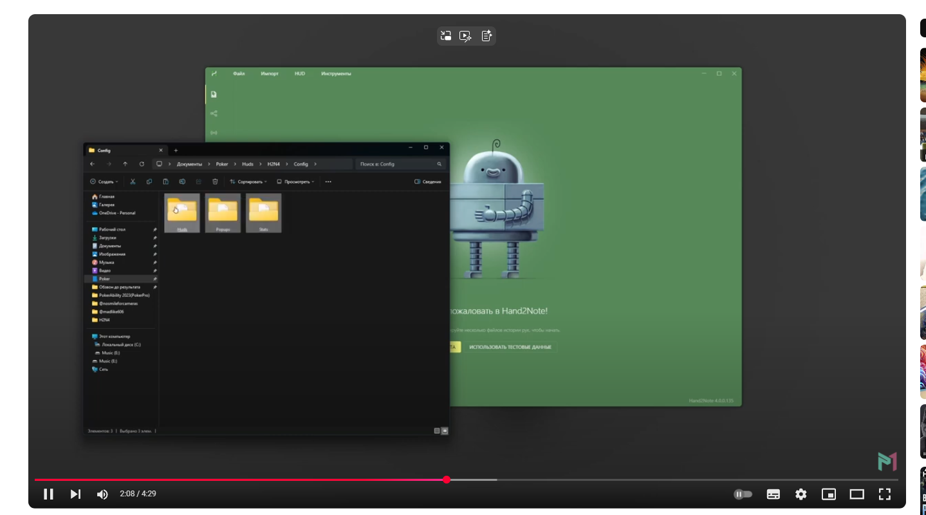Cut selection with the scissors icon
This screenshot has height=515, width=926.
click(133, 182)
